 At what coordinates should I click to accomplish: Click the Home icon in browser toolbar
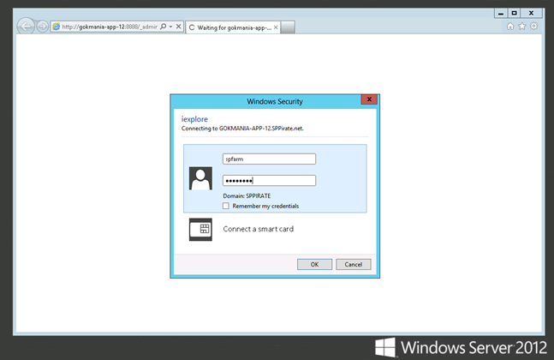coord(510,27)
